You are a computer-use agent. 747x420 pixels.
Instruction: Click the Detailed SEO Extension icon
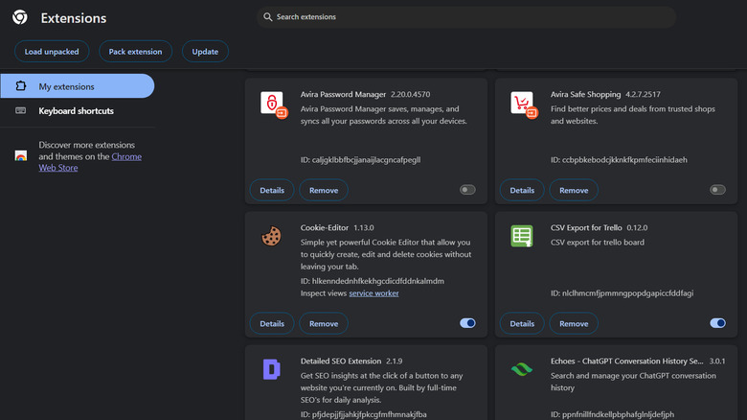pos(272,369)
